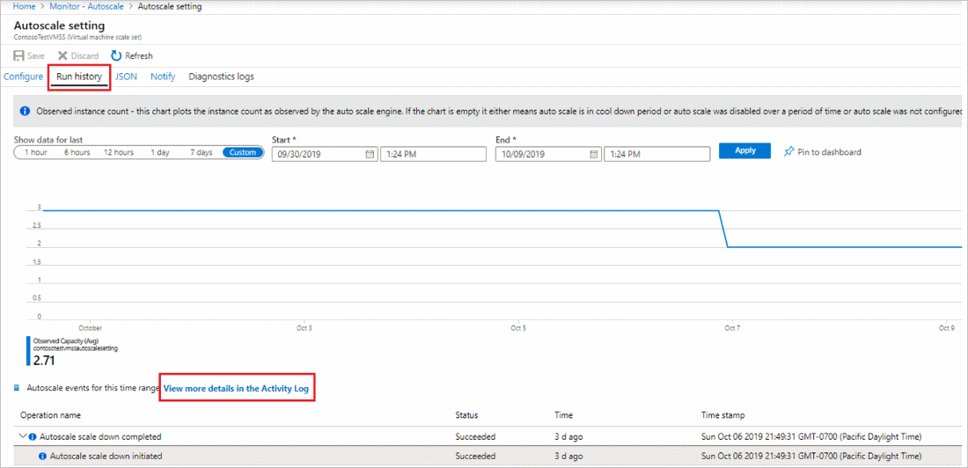968x468 pixels.
Task: Click the Apply button
Action: [x=744, y=150]
